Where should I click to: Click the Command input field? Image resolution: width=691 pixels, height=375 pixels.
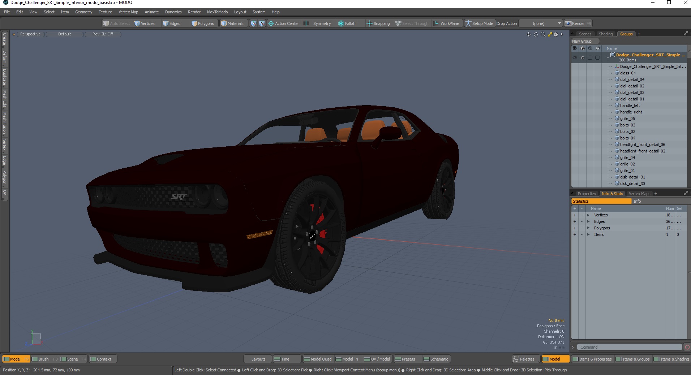coord(629,347)
